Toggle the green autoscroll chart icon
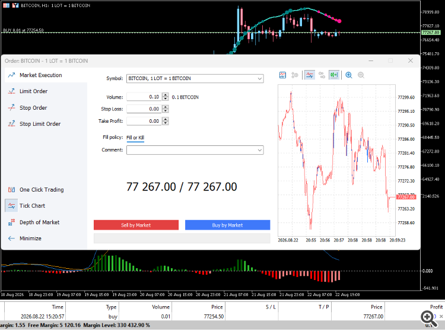 (x=334, y=75)
